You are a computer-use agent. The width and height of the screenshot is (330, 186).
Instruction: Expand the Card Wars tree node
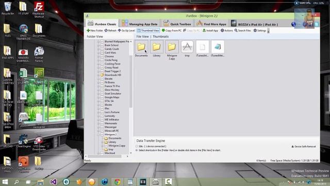click(98, 53)
